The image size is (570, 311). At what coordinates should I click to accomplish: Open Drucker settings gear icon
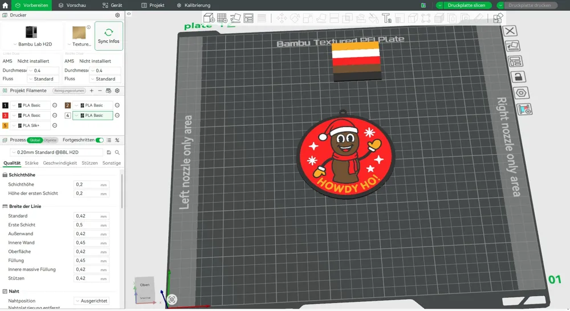click(x=117, y=15)
